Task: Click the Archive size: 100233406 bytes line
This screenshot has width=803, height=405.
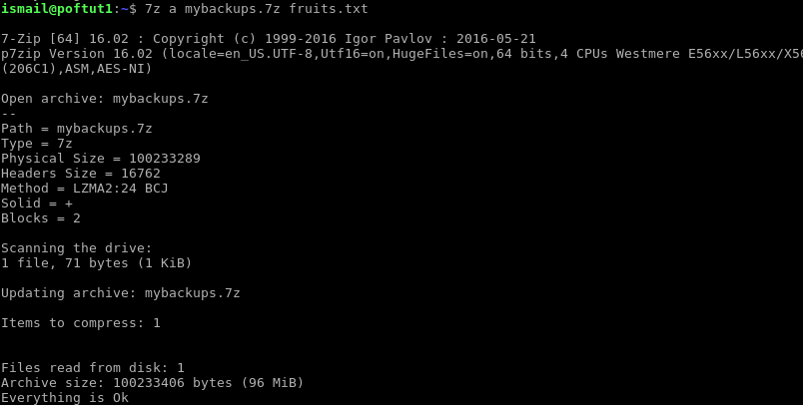Action: tap(152, 382)
